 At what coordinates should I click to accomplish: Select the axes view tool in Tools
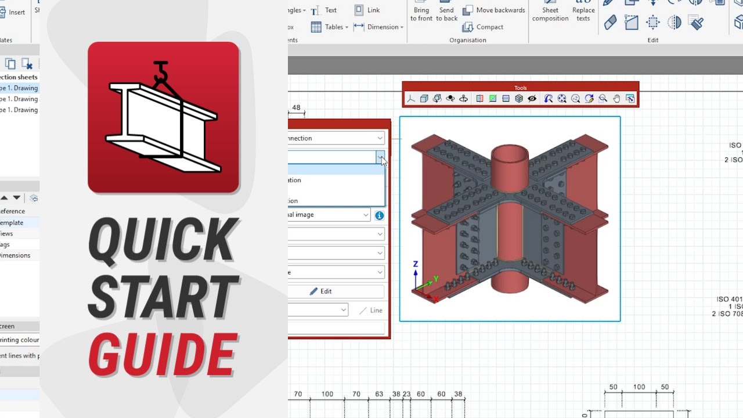pos(411,99)
